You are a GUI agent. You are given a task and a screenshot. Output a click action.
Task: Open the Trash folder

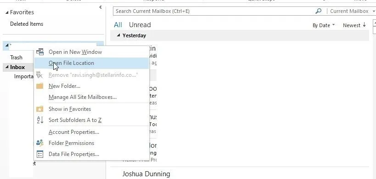click(16, 58)
